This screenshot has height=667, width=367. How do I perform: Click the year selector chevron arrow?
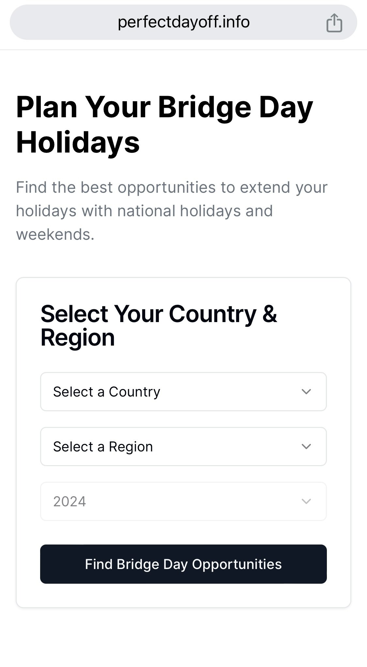(306, 501)
